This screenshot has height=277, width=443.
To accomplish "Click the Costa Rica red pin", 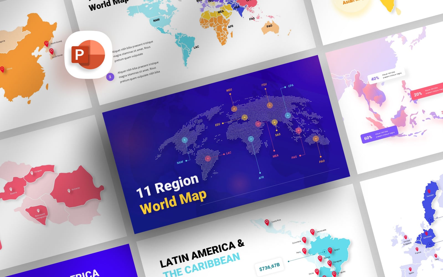I will pos(266,222).
